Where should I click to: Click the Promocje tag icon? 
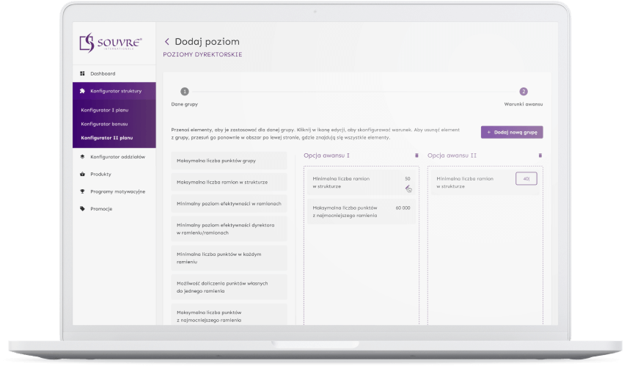(x=82, y=209)
